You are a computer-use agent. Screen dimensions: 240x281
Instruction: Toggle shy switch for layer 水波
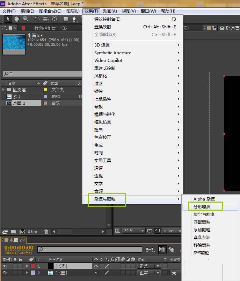pos(96,266)
